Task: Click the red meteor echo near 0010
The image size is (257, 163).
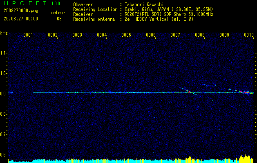Action: (247, 93)
